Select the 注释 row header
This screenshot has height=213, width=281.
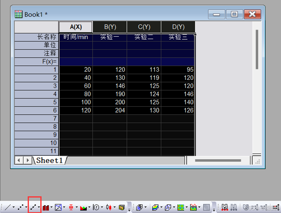point(36,53)
